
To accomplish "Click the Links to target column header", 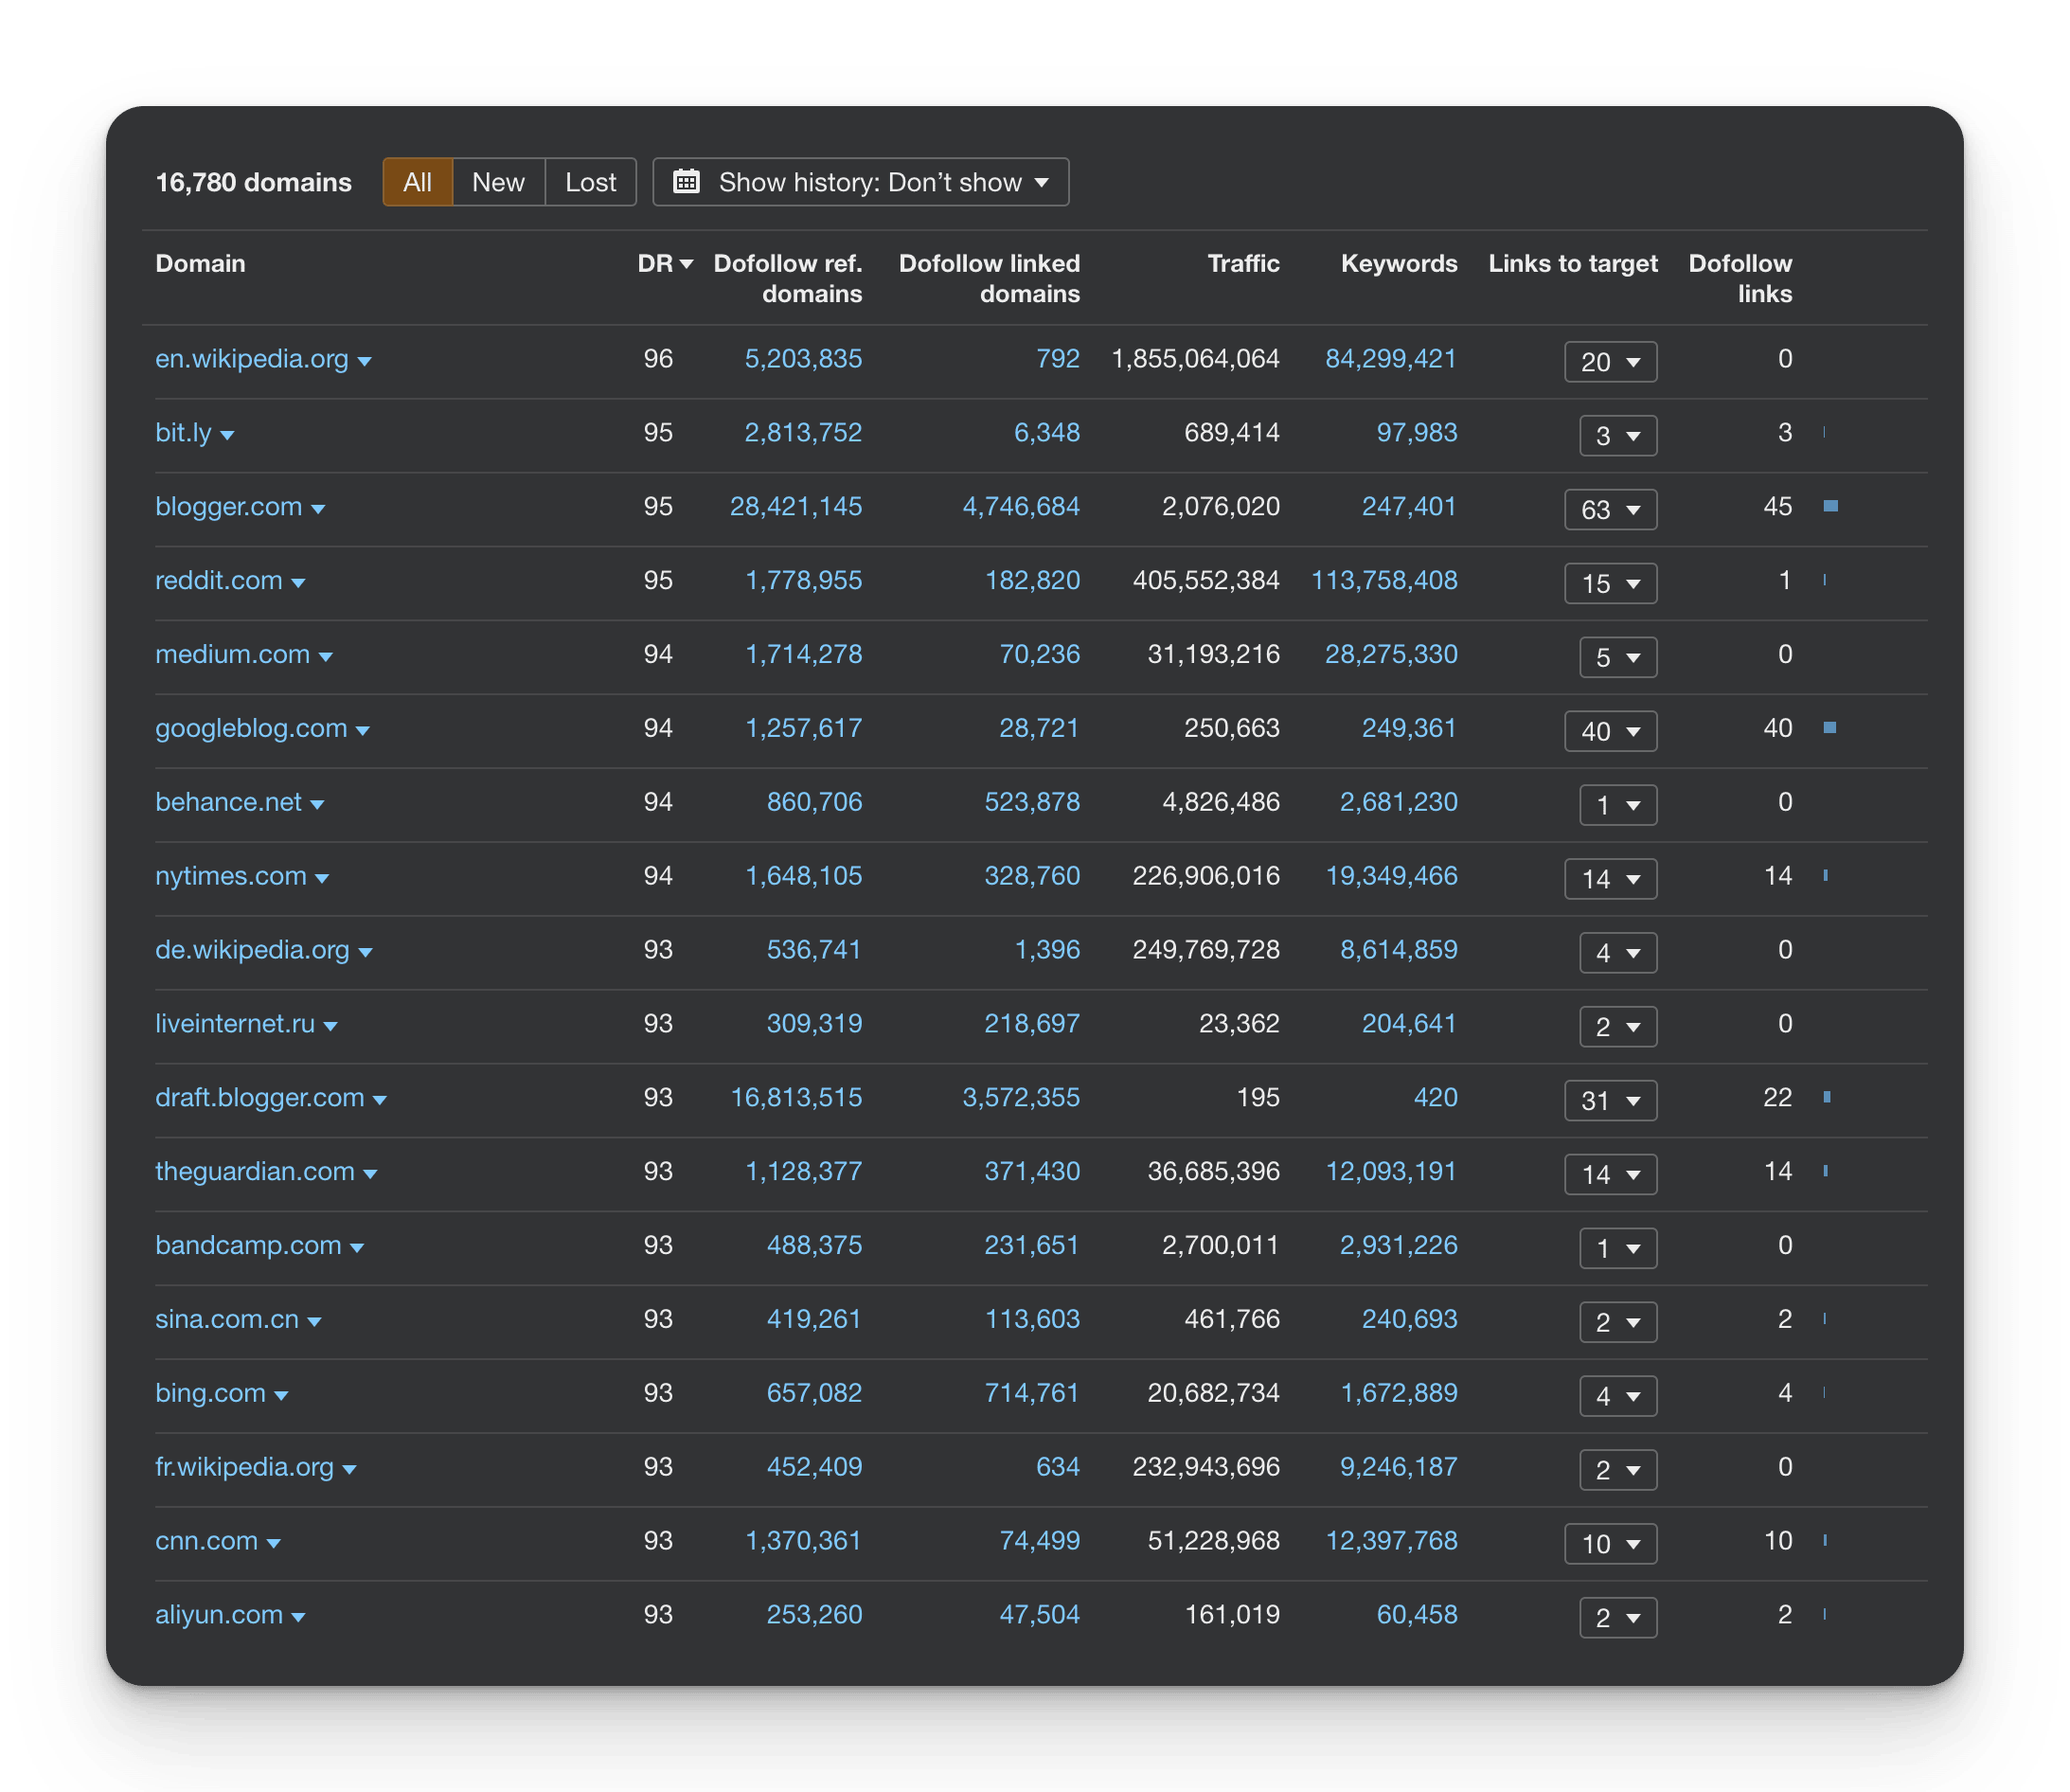I will click(x=1572, y=263).
